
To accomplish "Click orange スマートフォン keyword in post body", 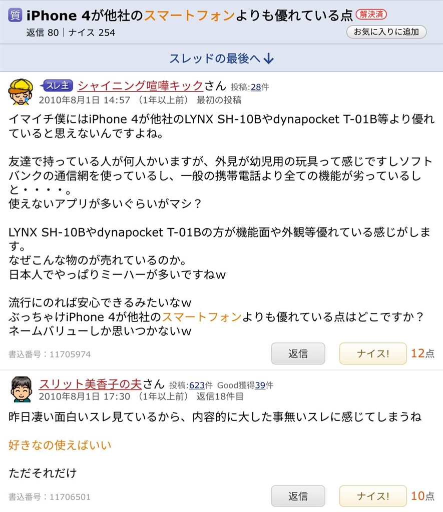I will pos(202,316).
